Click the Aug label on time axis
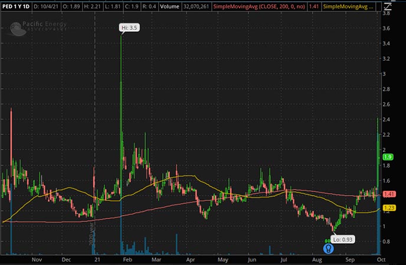This screenshot has height=265, width=406. click(x=317, y=260)
